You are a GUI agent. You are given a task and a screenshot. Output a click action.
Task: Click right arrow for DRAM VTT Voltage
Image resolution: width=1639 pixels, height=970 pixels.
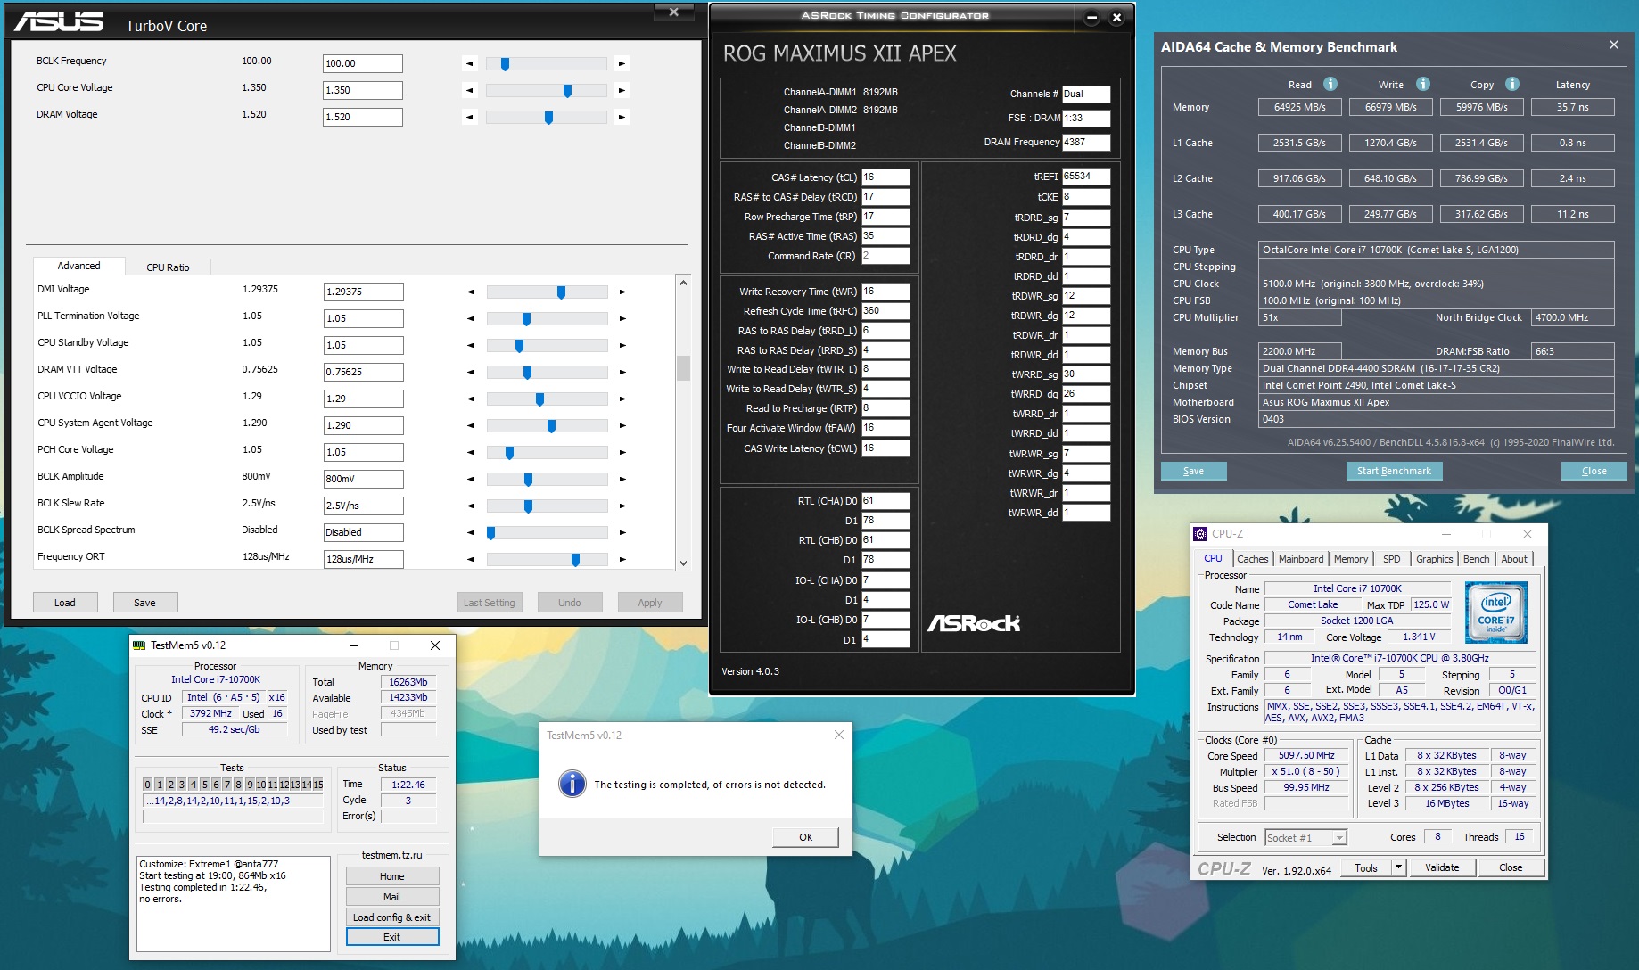coord(622,372)
